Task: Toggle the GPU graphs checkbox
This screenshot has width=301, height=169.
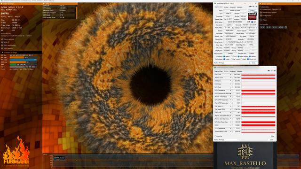Action: pyautogui.click(x=2, y=48)
